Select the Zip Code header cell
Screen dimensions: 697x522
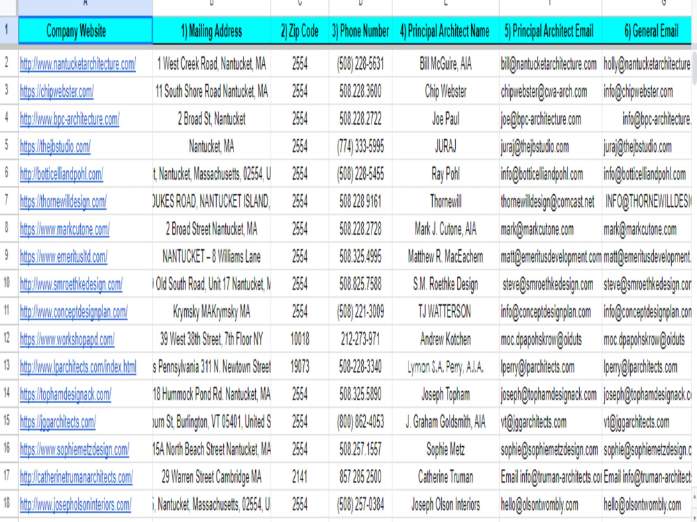(x=300, y=31)
